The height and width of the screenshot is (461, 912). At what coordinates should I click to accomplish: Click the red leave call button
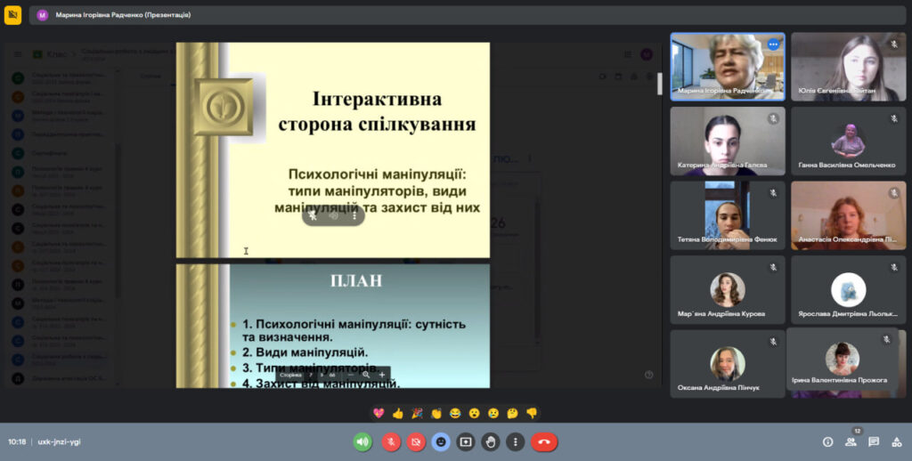544,441
